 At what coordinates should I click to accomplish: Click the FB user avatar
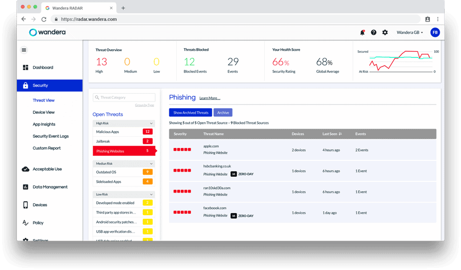[435, 32]
